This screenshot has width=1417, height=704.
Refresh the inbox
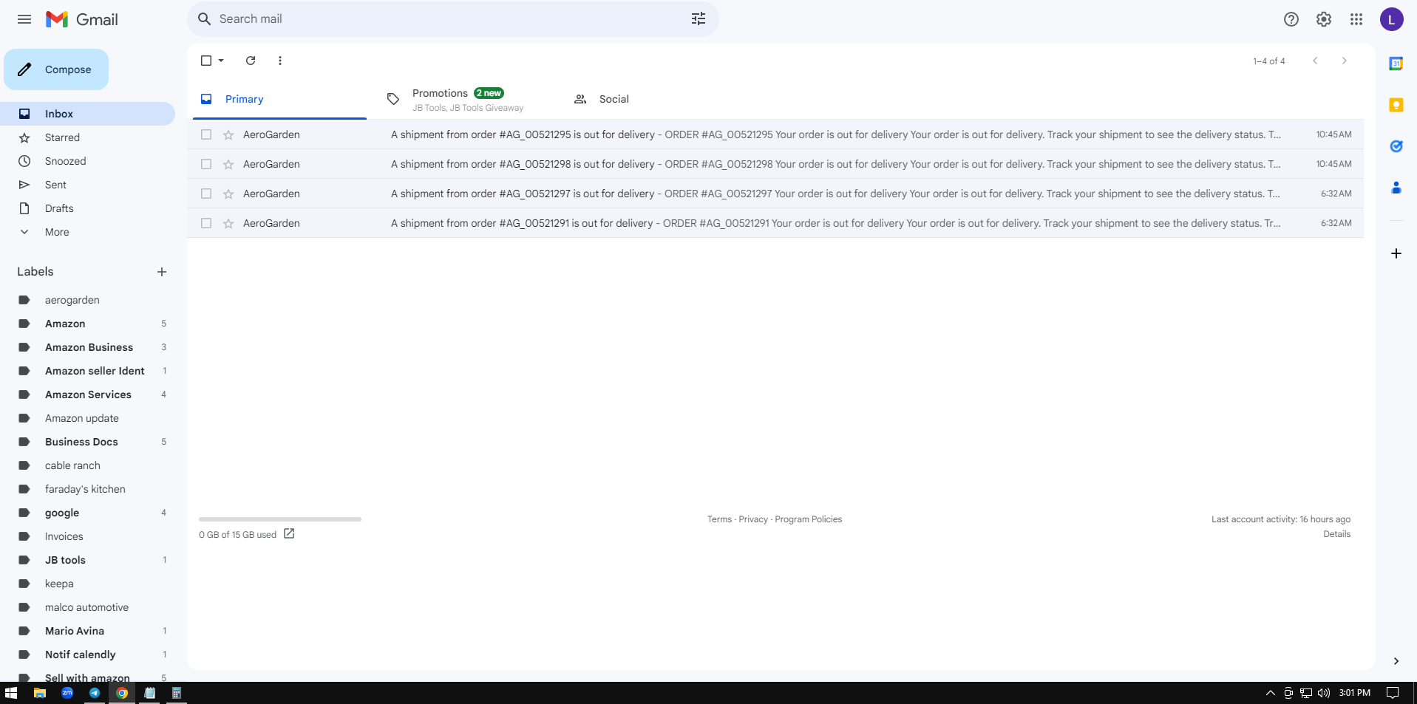point(251,61)
